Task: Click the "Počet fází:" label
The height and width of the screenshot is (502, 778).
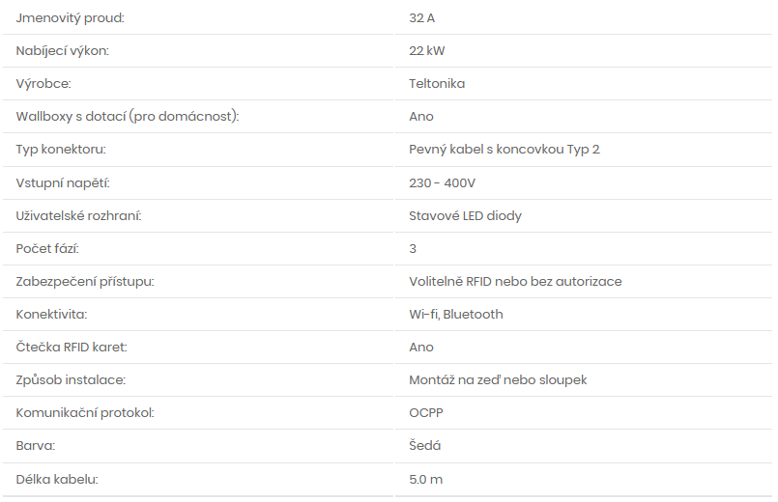Action: pyautogui.click(x=47, y=249)
